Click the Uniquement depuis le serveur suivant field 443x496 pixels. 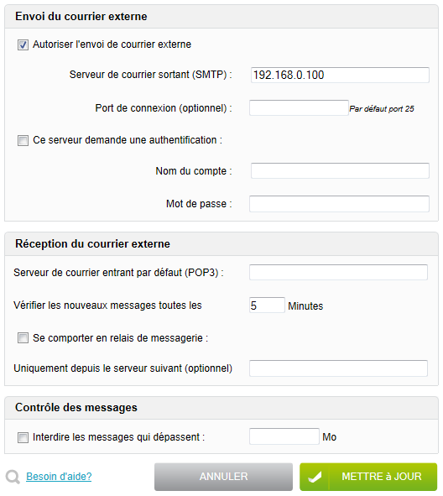pos(338,368)
